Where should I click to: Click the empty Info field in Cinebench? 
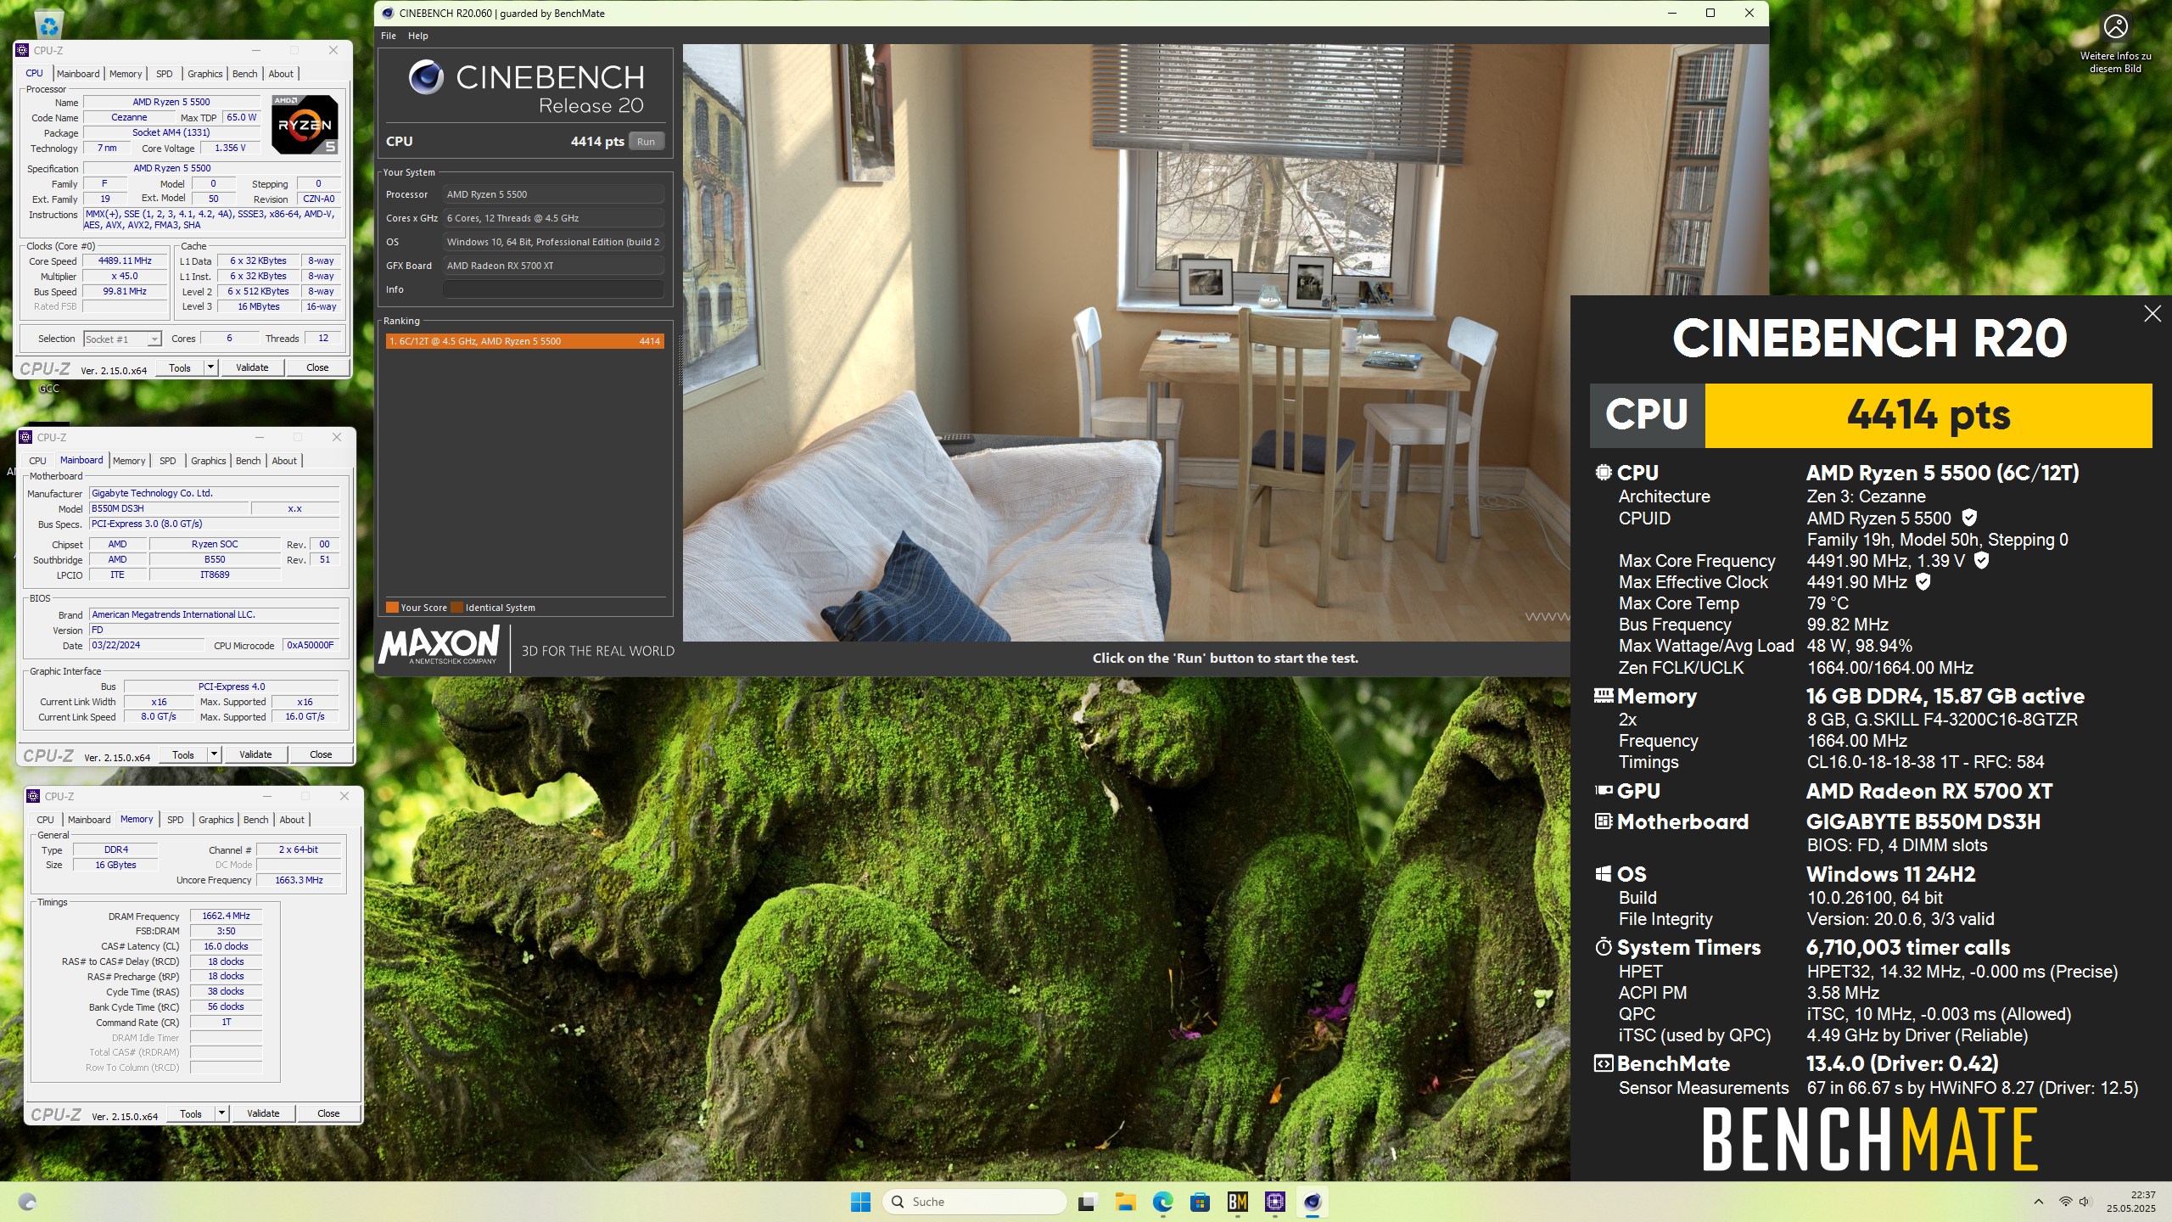point(553,289)
